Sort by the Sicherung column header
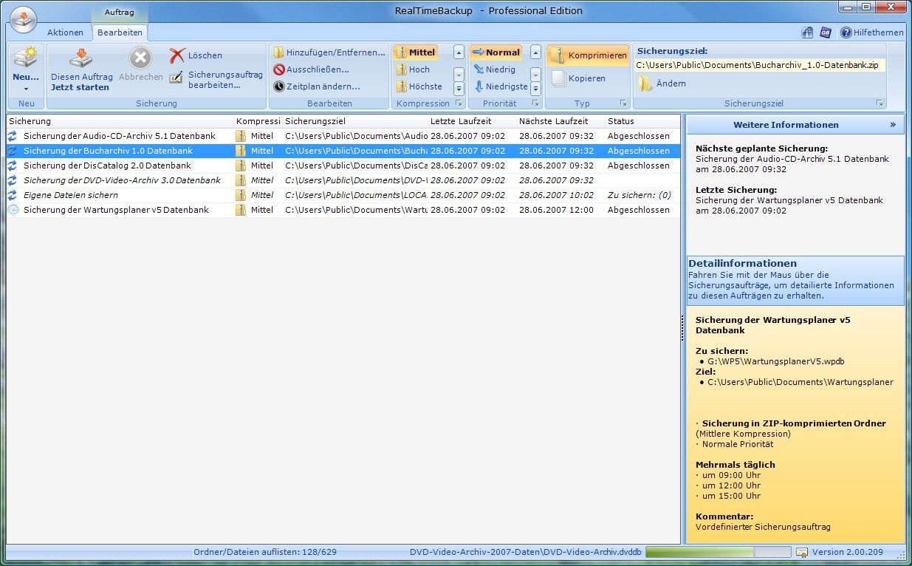This screenshot has height=566, width=912. (120, 121)
